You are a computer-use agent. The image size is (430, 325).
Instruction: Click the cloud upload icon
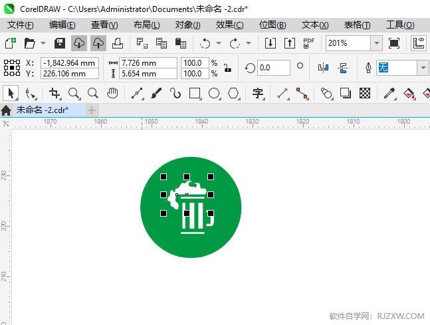coord(98,43)
